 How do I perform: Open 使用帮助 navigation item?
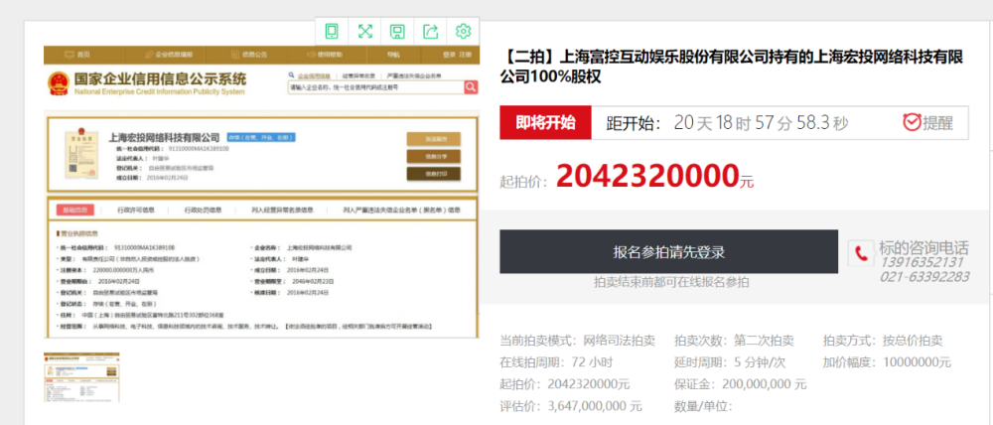(x=325, y=55)
